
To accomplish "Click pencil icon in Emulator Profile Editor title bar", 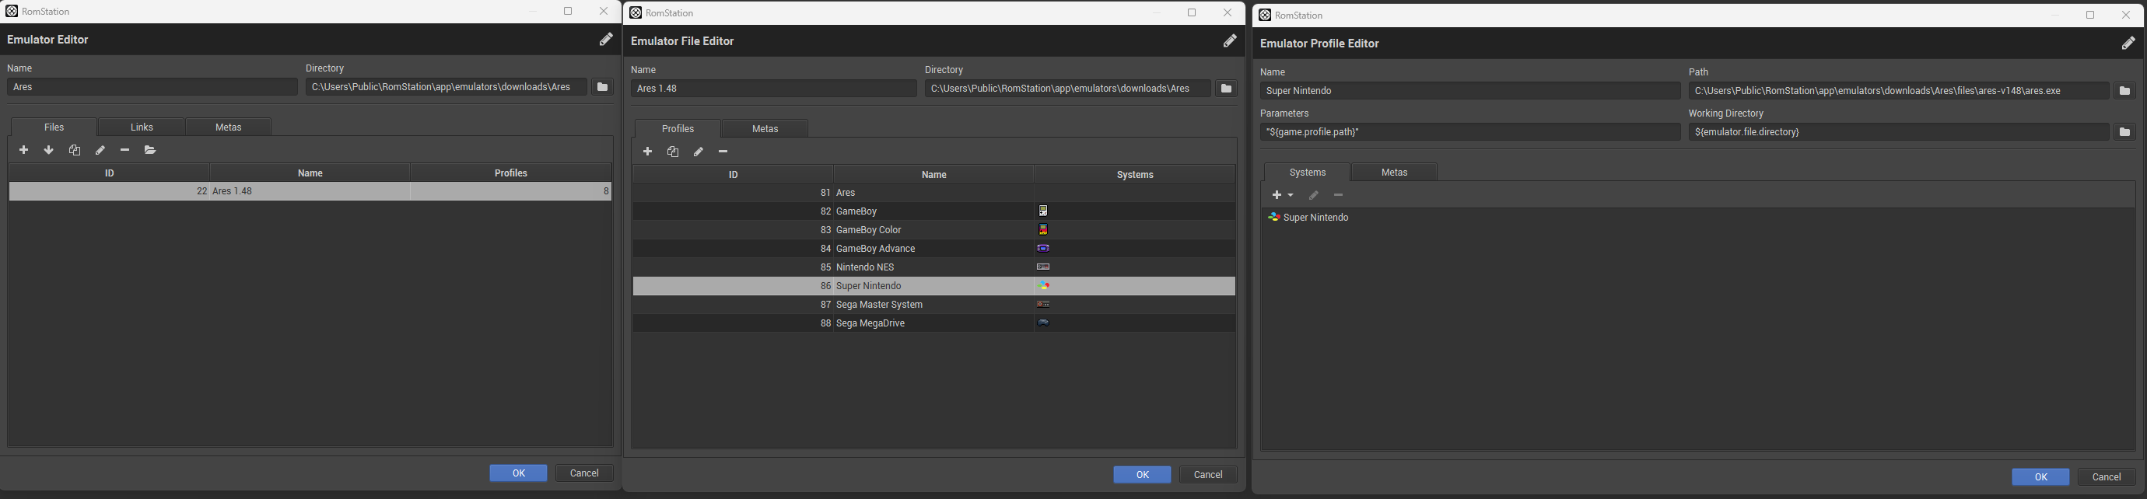I will tap(2128, 44).
